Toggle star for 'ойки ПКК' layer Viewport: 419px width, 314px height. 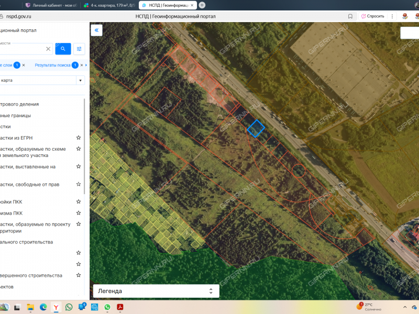[x=79, y=201]
